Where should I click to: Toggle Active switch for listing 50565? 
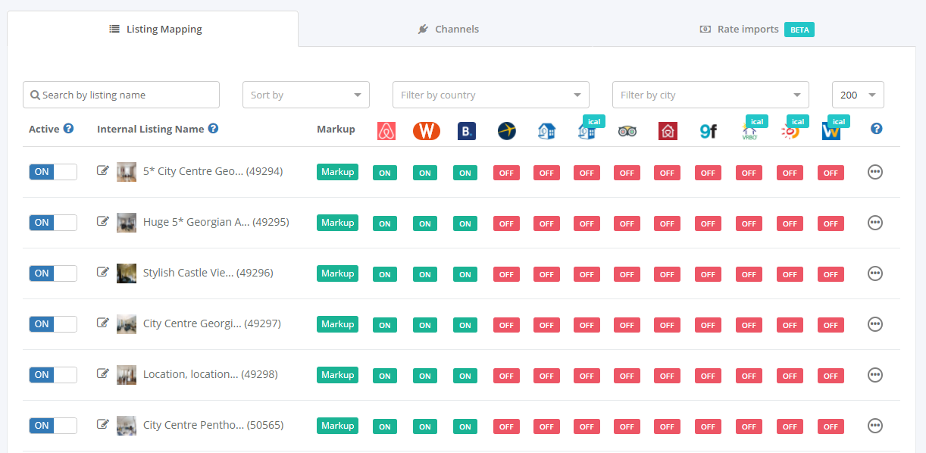(53, 426)
